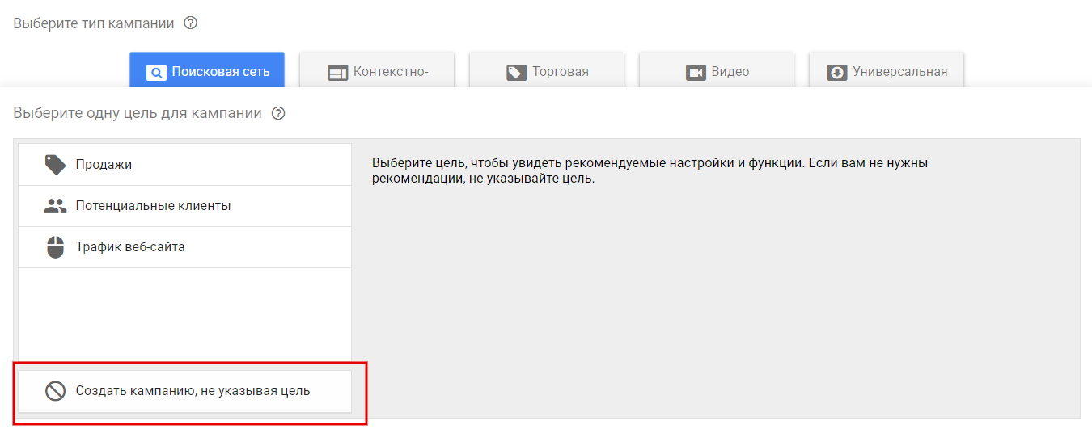Screen dimensions: 1092x446
Task: Click the magnifier icon on Поисковая сеть
Action: [155, 73]
